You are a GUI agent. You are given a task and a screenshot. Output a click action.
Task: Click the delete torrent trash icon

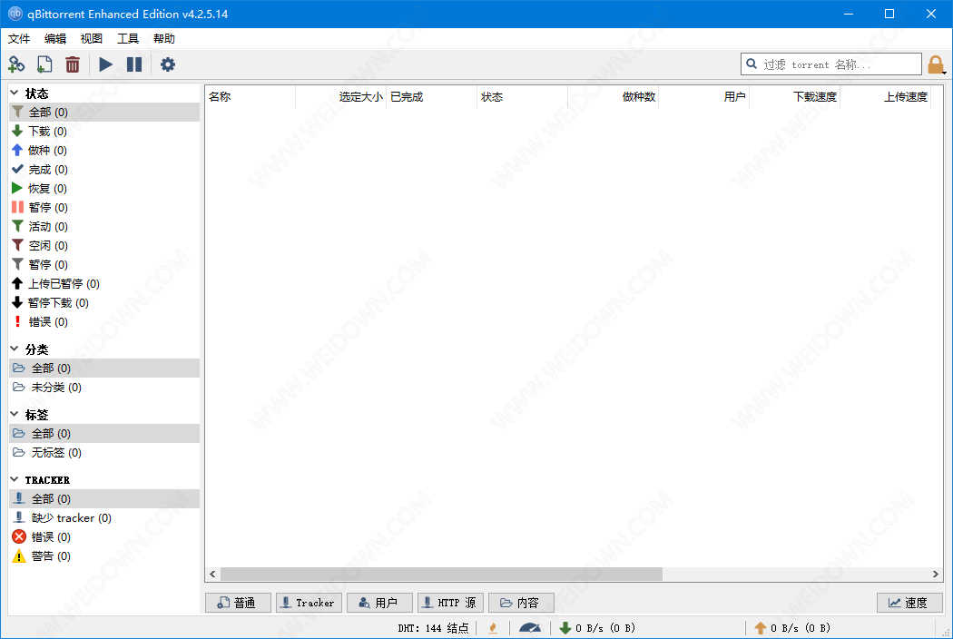pyautogui.click(x=73, y=64)
